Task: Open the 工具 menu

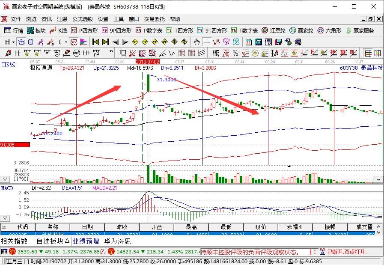Action: tap(119, 19)
